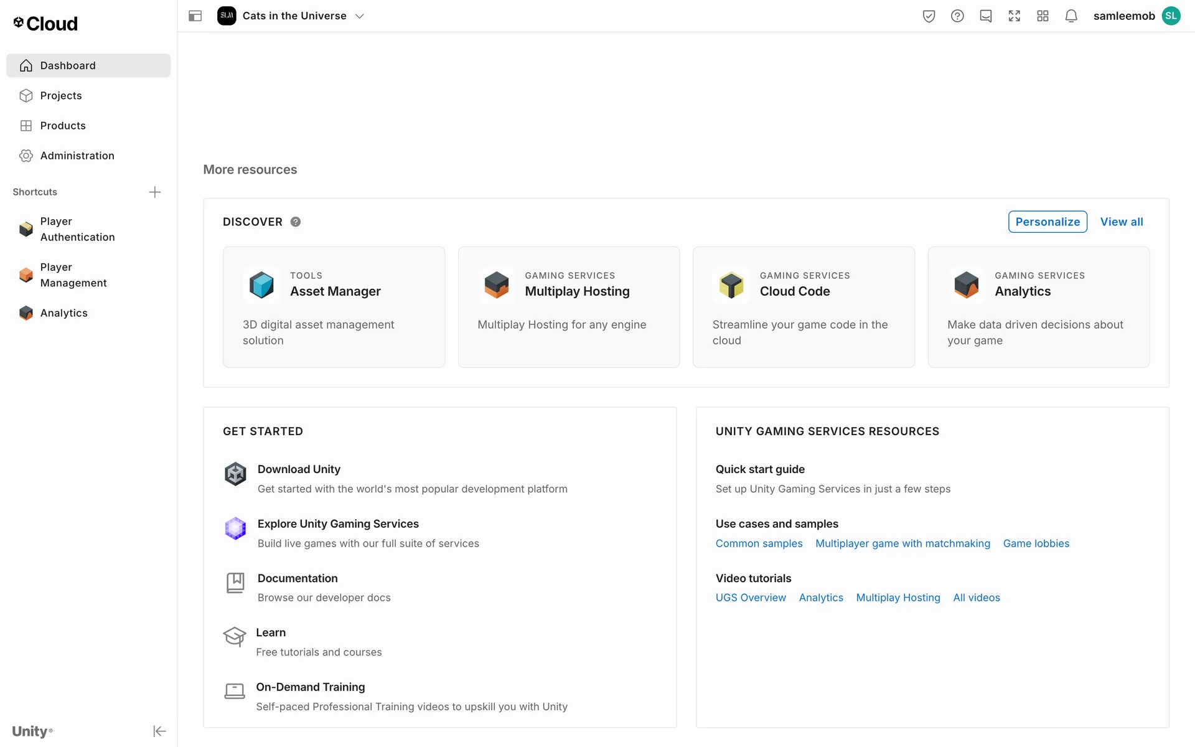Image resolution: width=1195 pixels, height=747 pixels.
Task: Open the Cloud Code service card
Action: tap(804, 307)
